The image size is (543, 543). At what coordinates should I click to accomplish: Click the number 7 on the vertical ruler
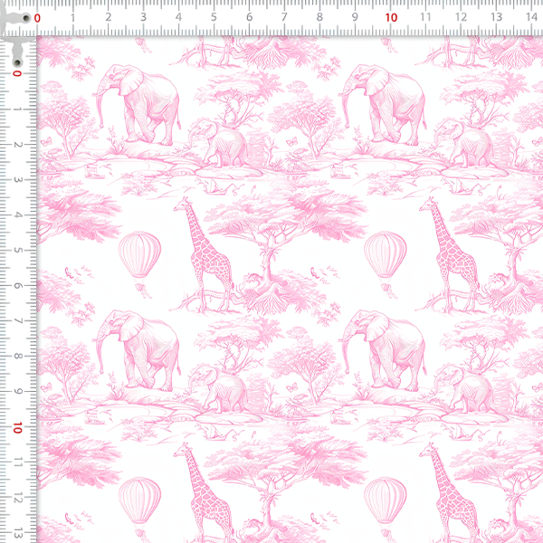click(17, 321)
